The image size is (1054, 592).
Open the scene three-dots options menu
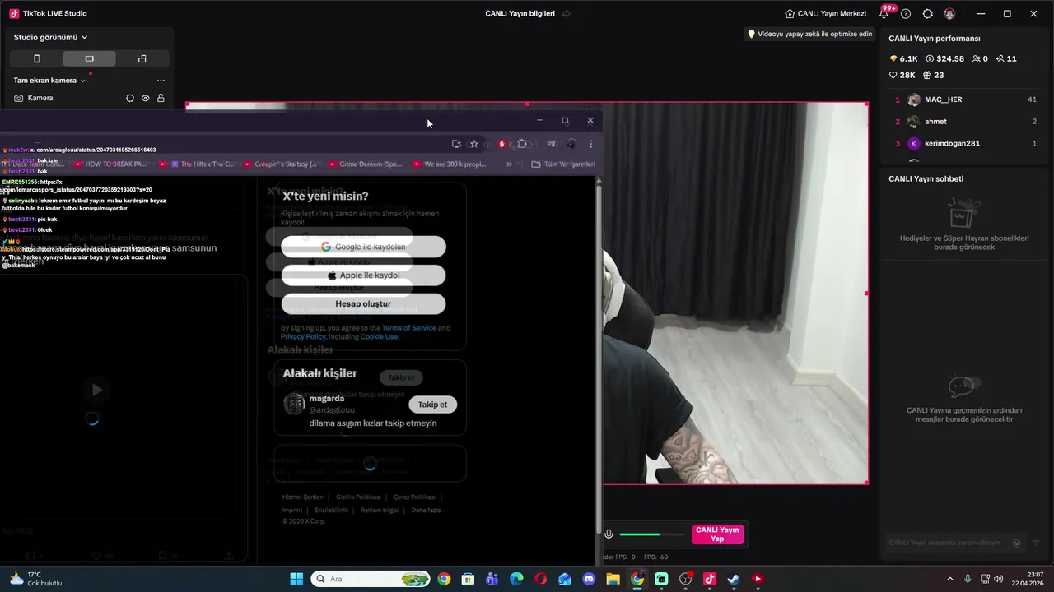coord(161,81)
